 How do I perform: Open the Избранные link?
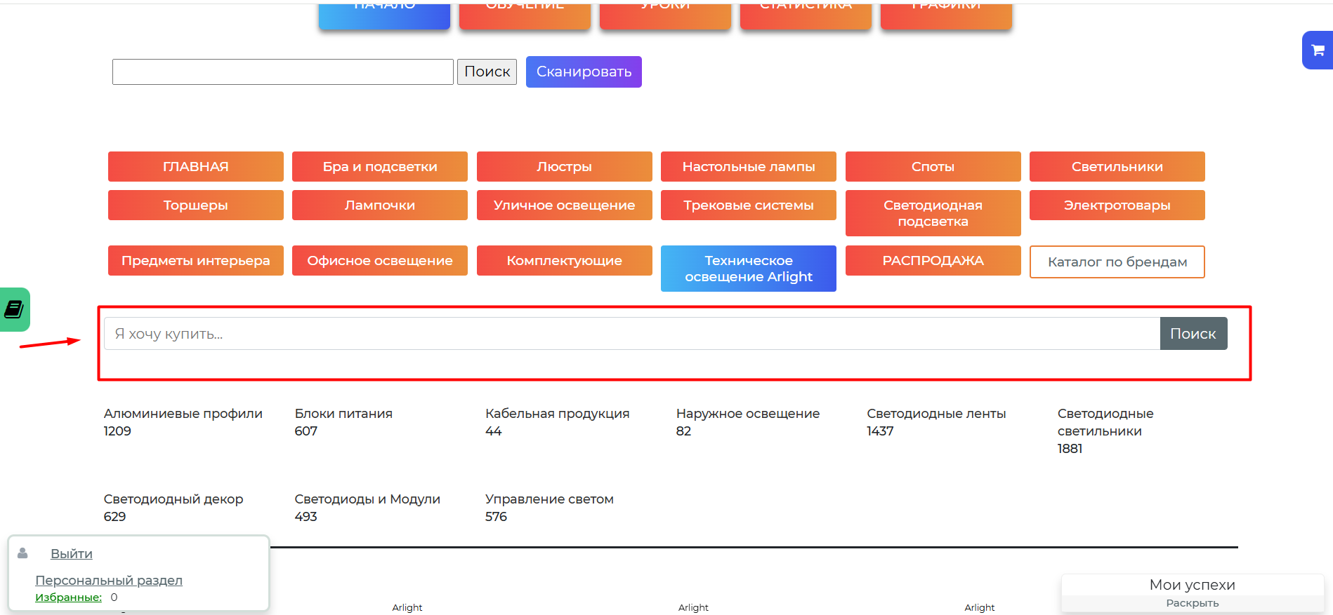[68, 597]
